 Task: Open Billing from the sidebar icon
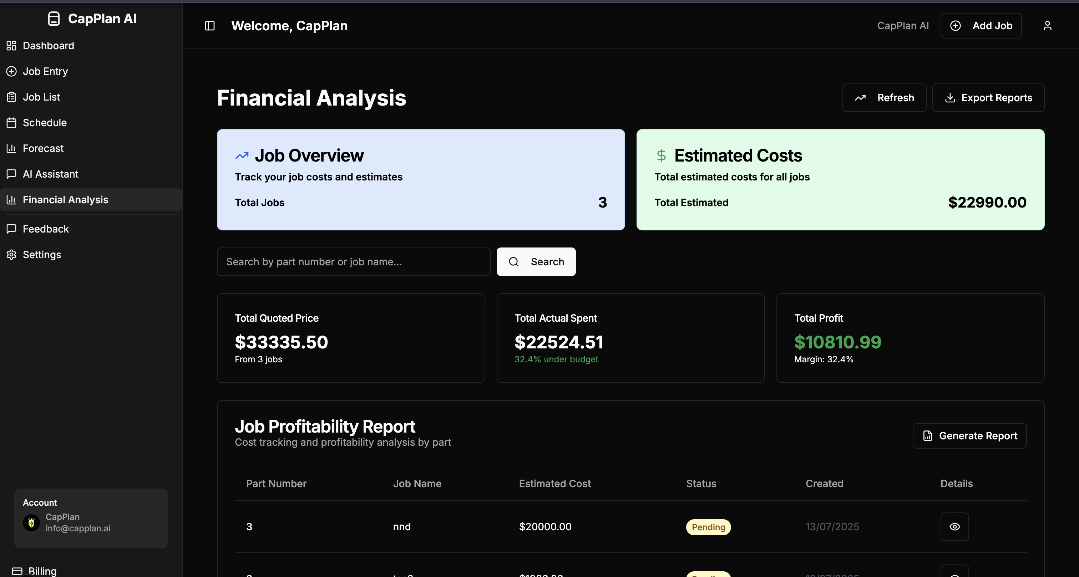click(17, 571)
